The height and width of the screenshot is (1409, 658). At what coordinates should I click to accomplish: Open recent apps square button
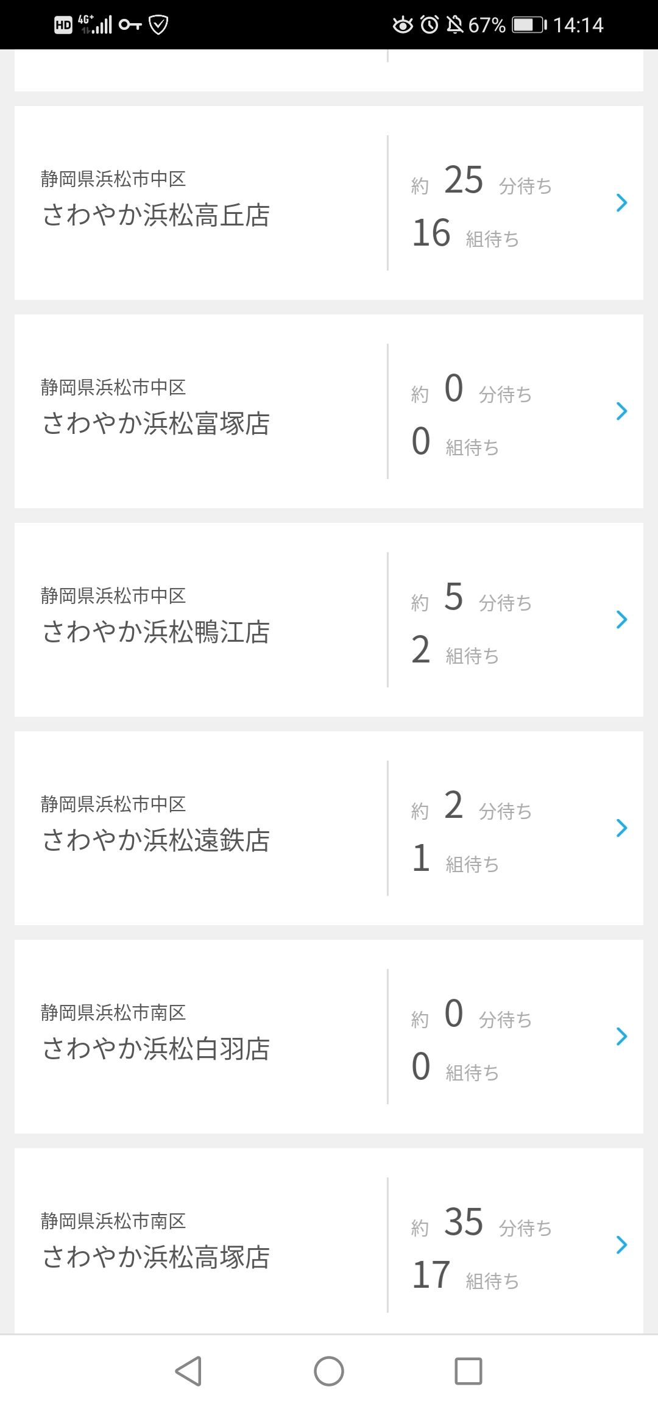469,1371
